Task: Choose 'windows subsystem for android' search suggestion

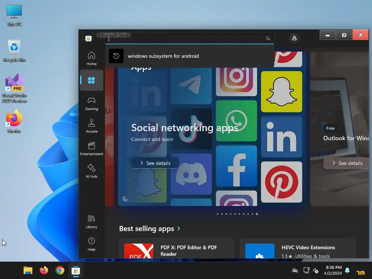Action: (x=190, y=56)
